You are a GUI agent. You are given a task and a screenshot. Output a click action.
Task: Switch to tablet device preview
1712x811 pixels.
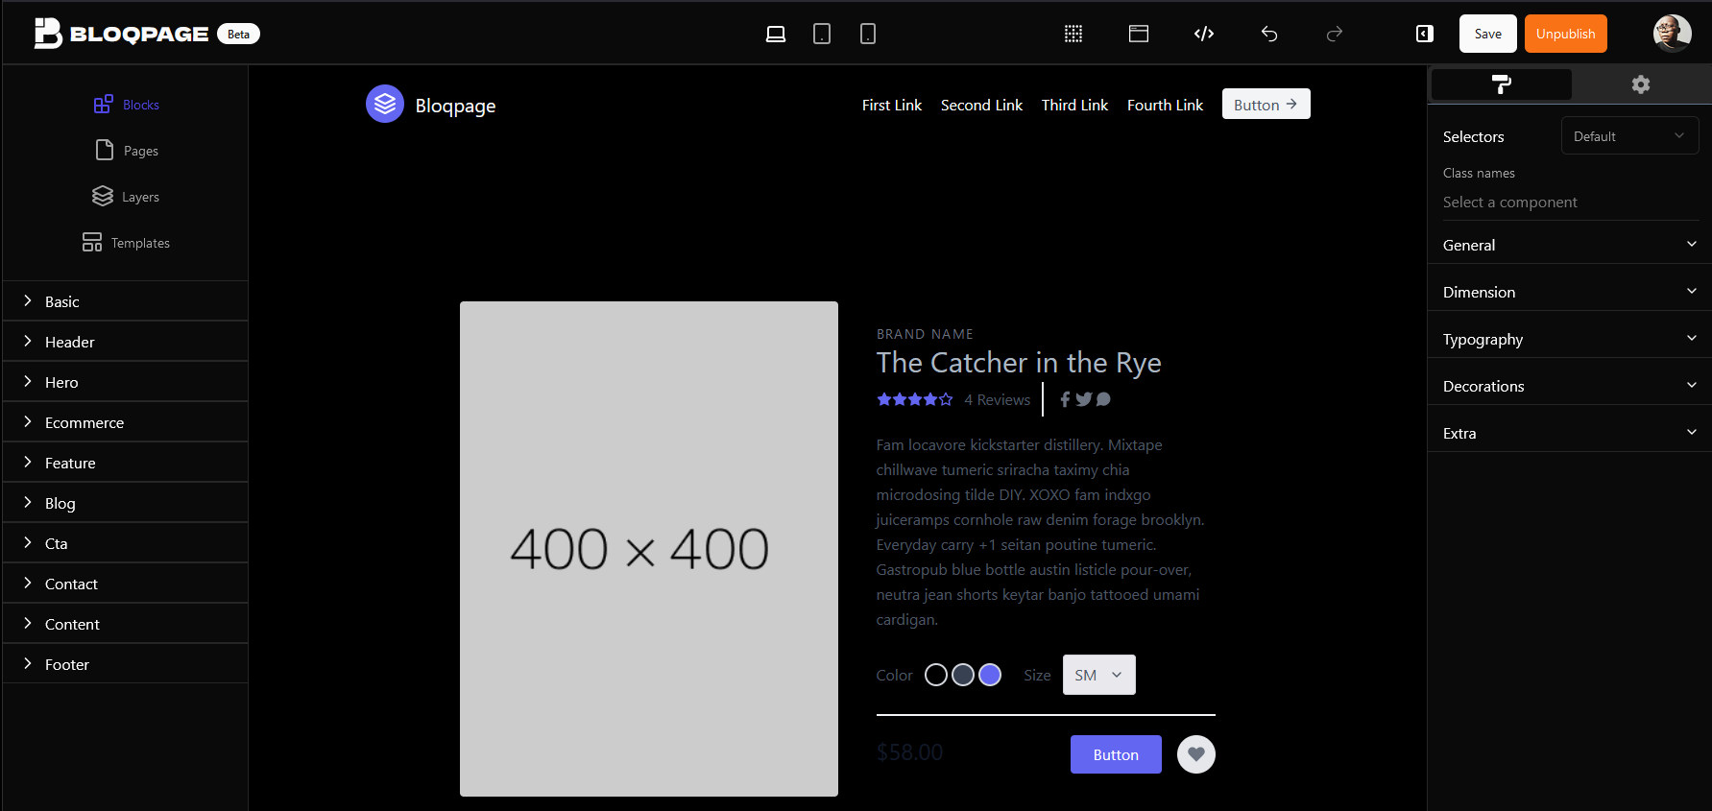tap(822, 35)
